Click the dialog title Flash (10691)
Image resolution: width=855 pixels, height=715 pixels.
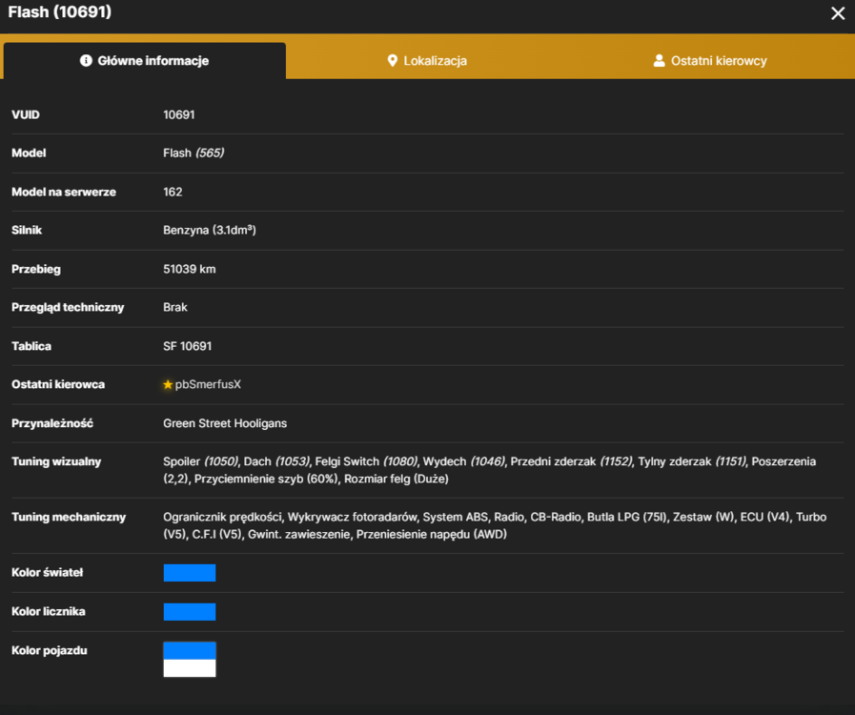click(60, 12)
